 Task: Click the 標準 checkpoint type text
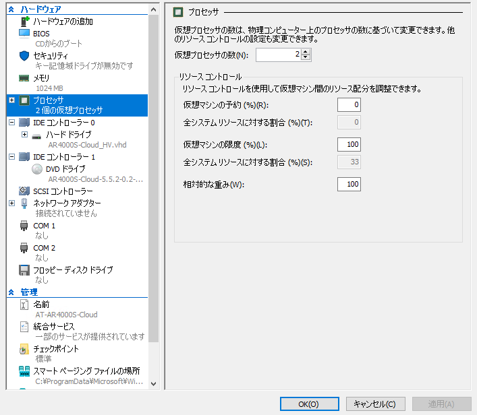(x=43, y=359)
